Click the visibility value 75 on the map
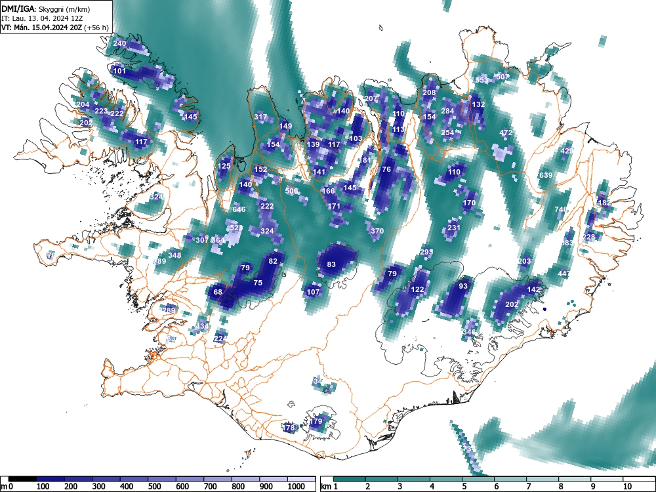Image resolution: width=656 pixels, height=492 pixels. point(258,282)
